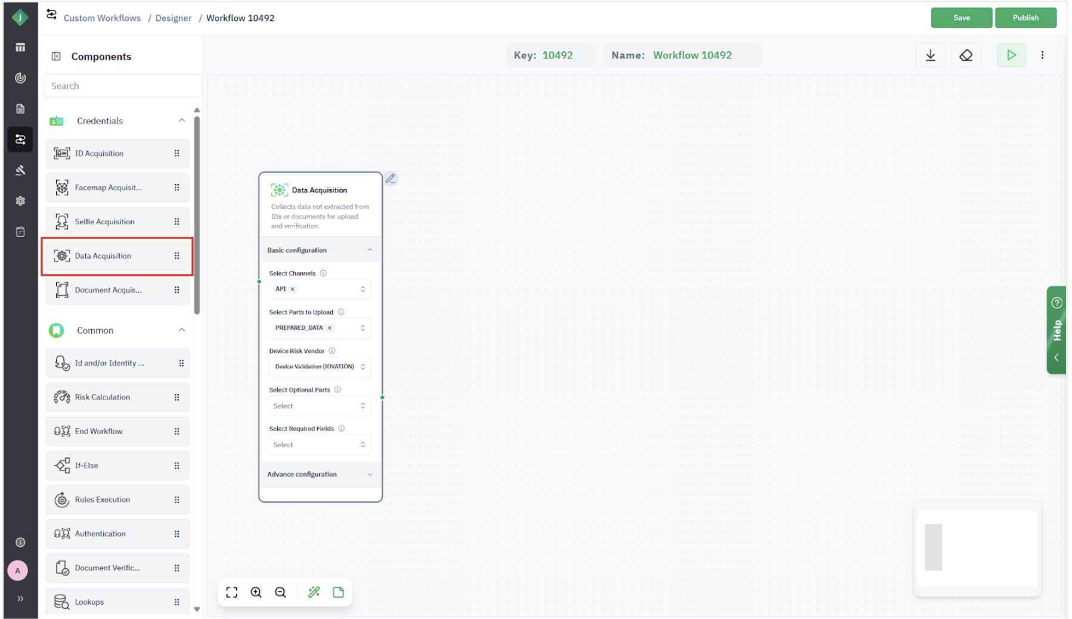Screen dimensions: 1072x619
Task: Clear the canvas with the eraser icon
Action: 966,55
